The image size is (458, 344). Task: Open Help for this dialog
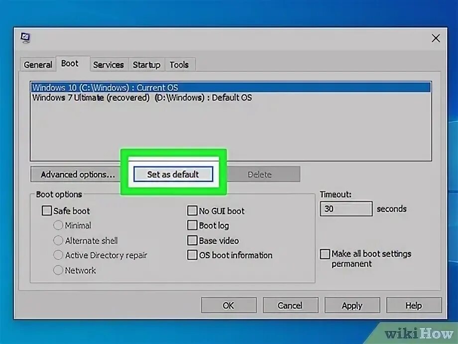click(414, 306)
